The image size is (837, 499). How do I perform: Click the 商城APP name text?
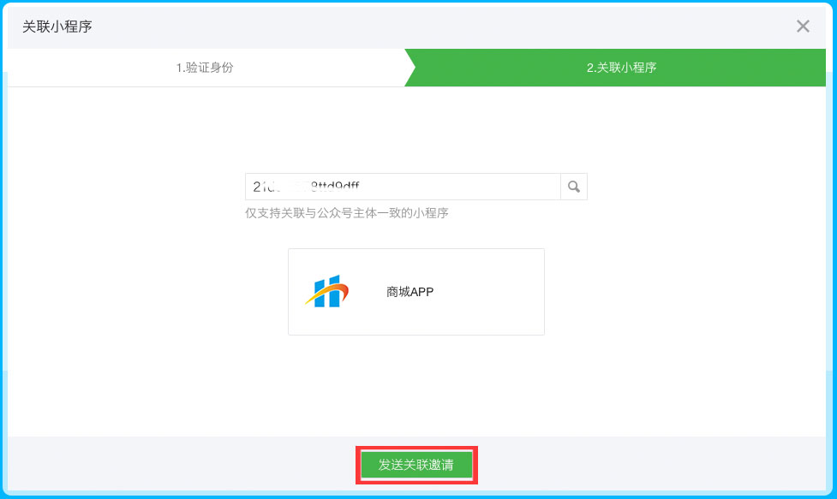coord(410,292)
